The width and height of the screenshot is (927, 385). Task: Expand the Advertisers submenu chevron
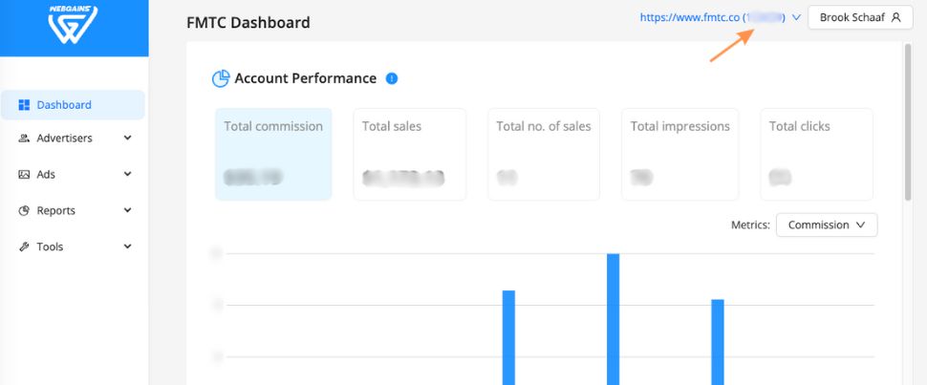(x=127, y=139)
